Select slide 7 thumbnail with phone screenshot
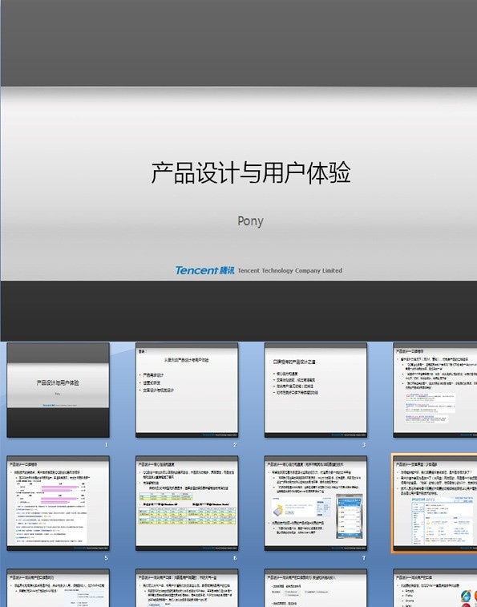Viewport: 477px width, 607px height. coord(316,504)
